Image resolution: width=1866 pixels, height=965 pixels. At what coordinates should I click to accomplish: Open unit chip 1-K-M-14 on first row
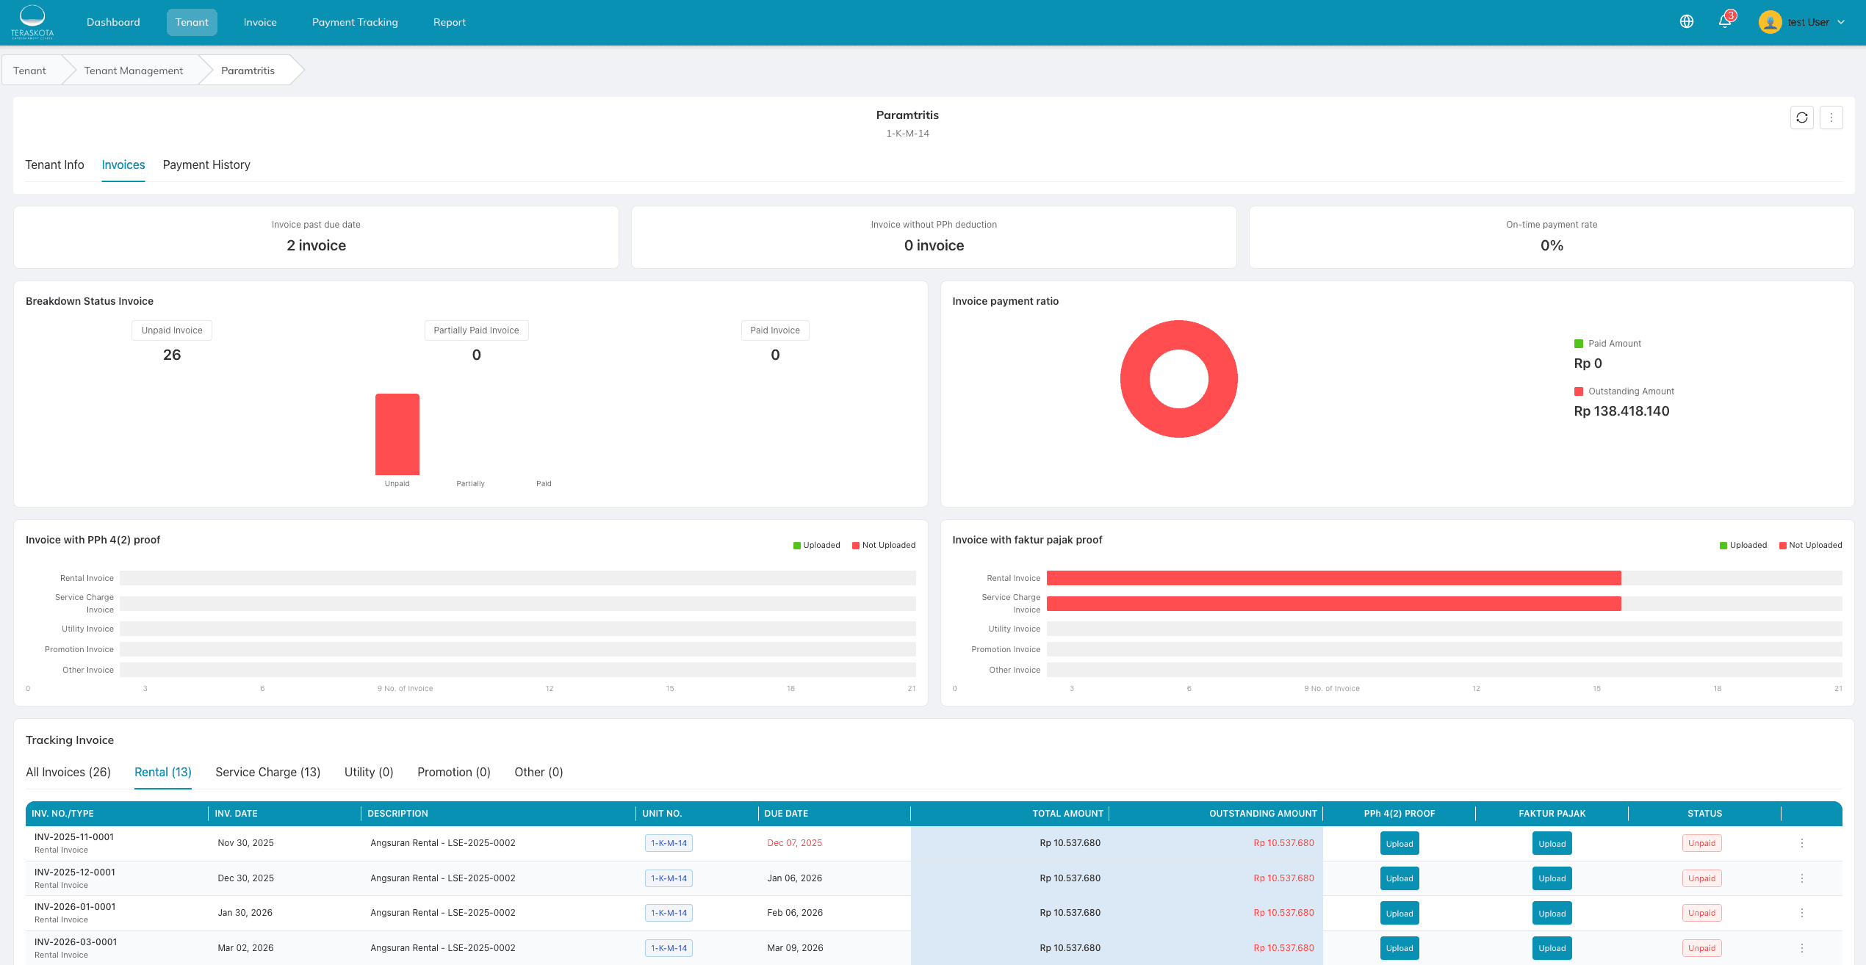[x=669, y=843]
